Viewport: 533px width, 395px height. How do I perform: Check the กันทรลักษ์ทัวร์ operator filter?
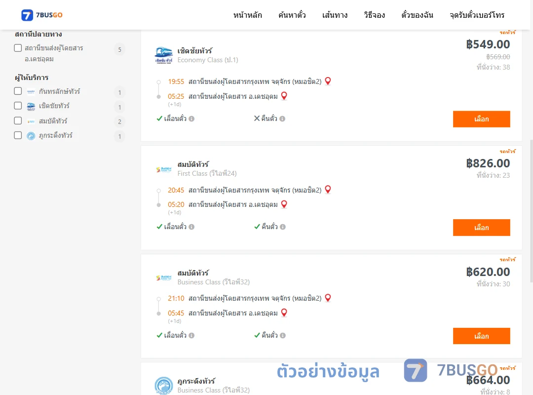tap(18, 91)
